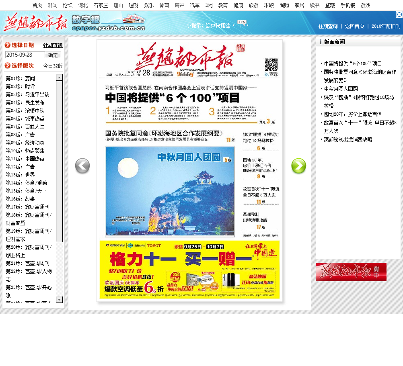Open the 房产 navigation item
This screenshot has width=403, height=366.
[x=179, y=5]
